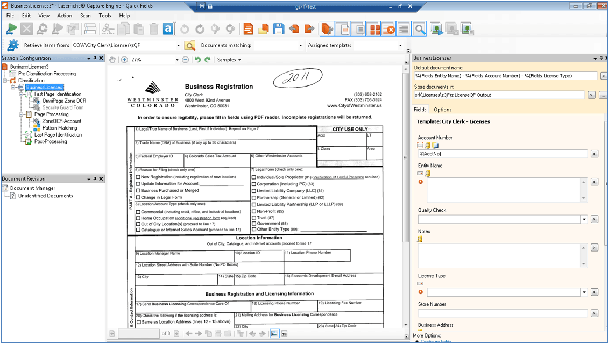This screenshot has width=608, height=344.
Task: Click the arrow button next to Account Number field
Action: point(594,154)
